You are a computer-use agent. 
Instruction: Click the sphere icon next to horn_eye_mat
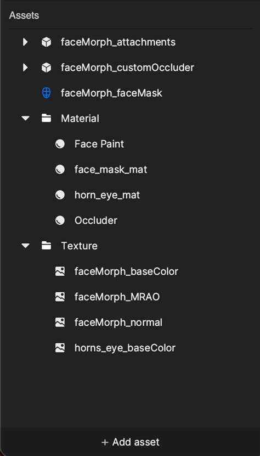click(x=60, y=195)
